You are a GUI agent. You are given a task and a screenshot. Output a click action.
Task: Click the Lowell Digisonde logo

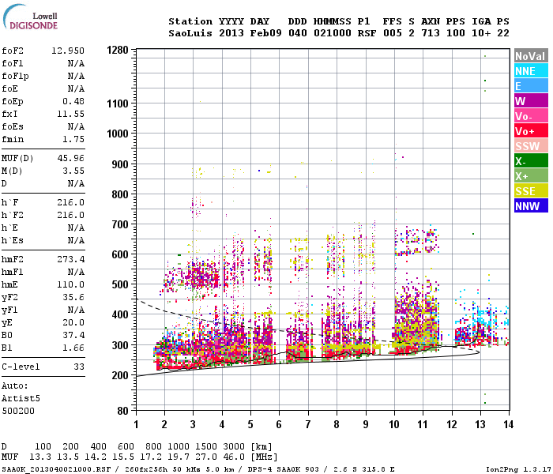30,17
